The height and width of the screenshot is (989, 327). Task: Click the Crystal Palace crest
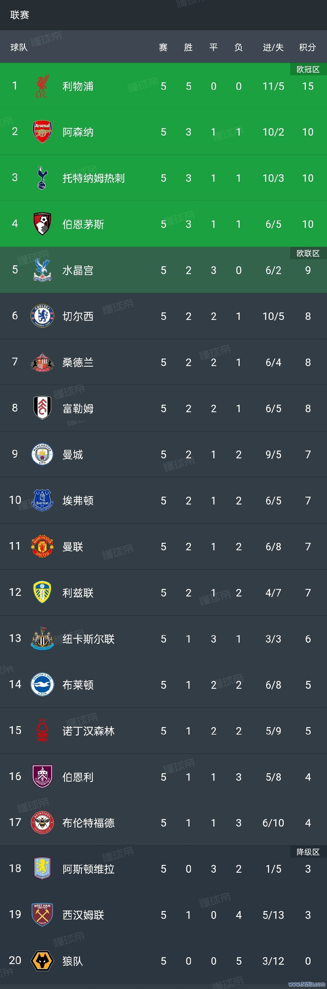pyautogui.click(x=42, y=270)
